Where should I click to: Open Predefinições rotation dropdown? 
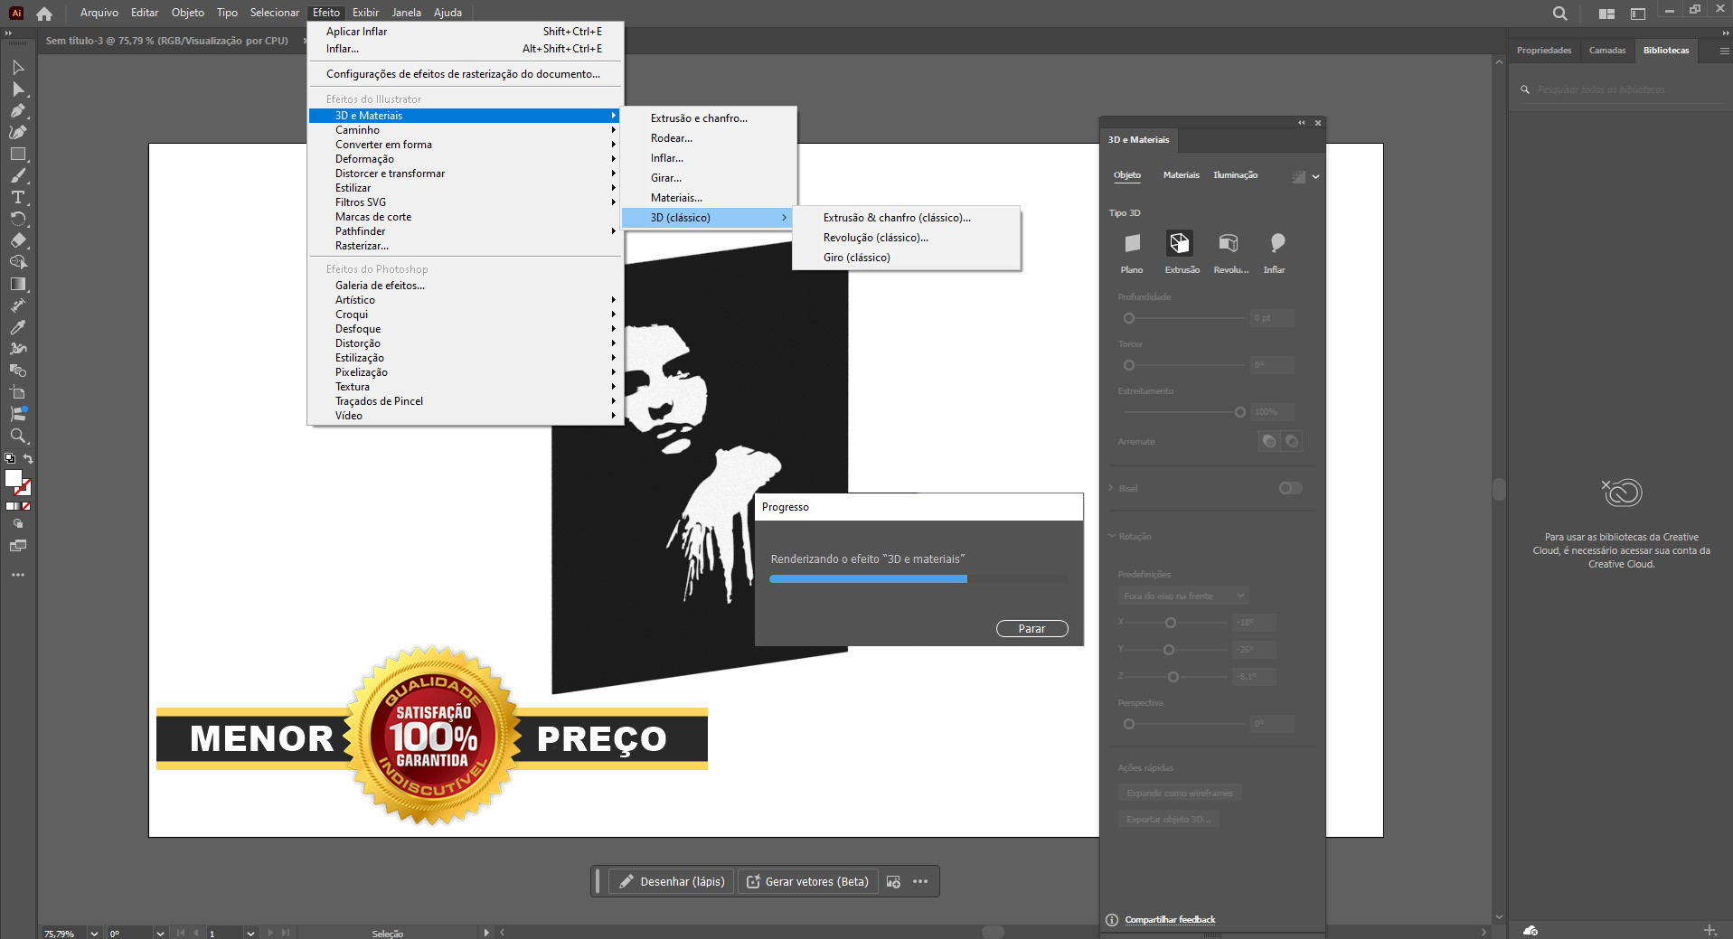pyautogui.click(x=1183, y=596)
